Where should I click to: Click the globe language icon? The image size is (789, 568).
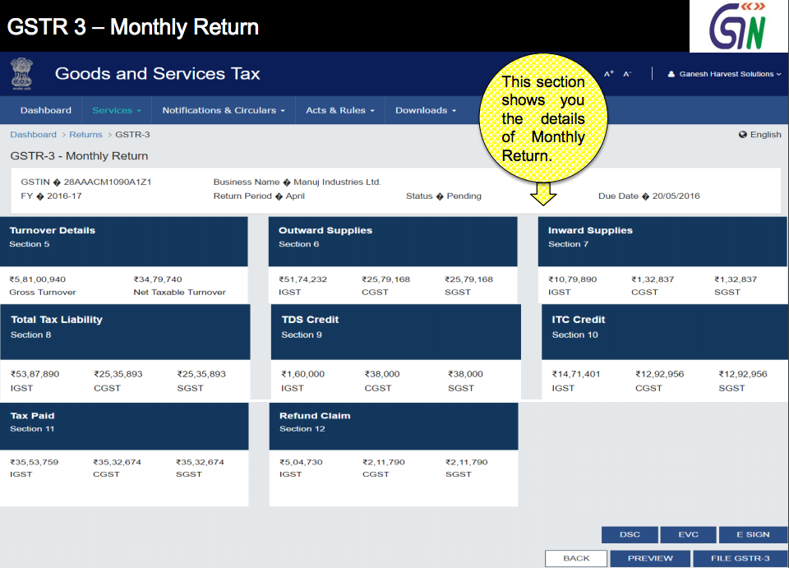pyautogui.click(x=742, y=134)
